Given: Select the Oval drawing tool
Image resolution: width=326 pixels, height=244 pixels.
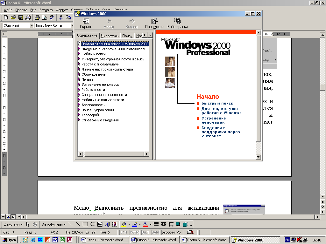Looking at the screenshot, I should (x=93, y=224).
